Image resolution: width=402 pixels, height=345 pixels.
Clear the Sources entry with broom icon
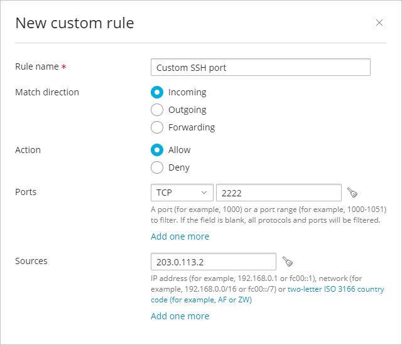coord(288,262)
